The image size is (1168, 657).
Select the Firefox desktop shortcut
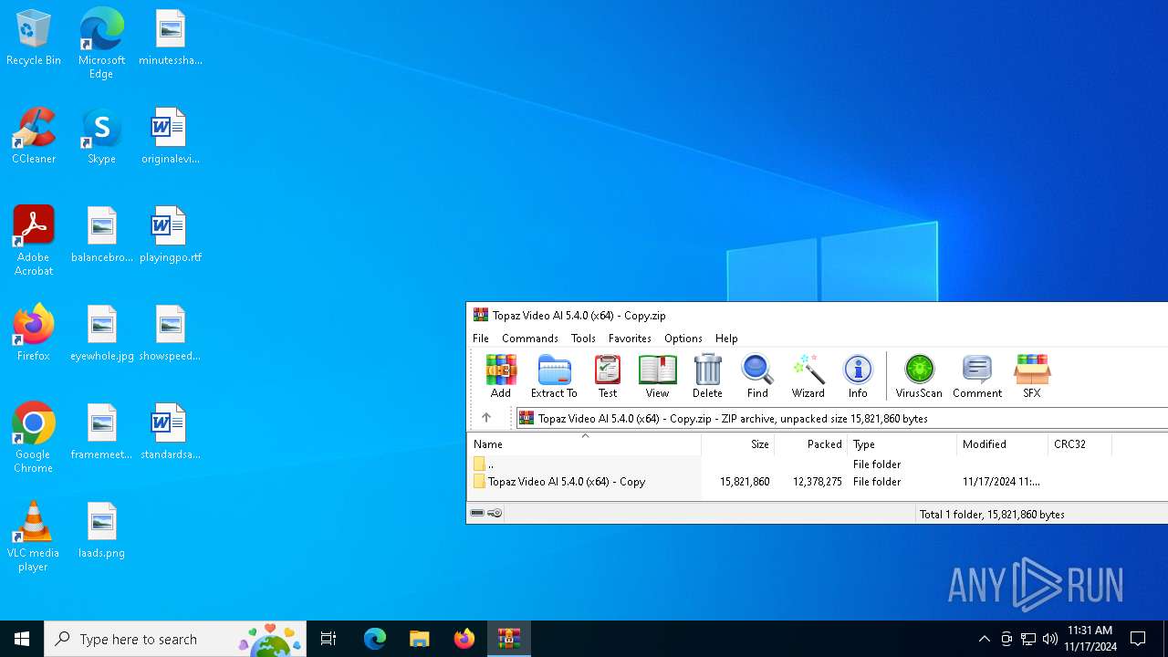pos(34,332)
